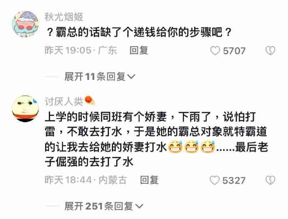Select the comment text about 霸总递钱
This screenshot has height=219, width=288.
pos(139,32)
